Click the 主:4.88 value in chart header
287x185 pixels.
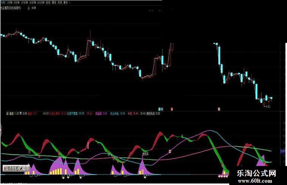tap(32, 8)
